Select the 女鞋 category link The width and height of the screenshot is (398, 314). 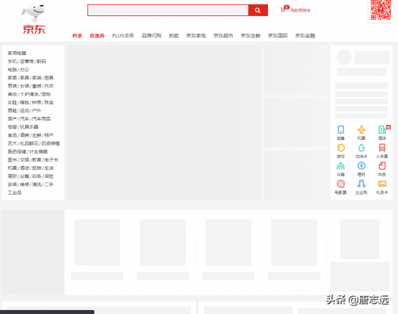(12, 102)
